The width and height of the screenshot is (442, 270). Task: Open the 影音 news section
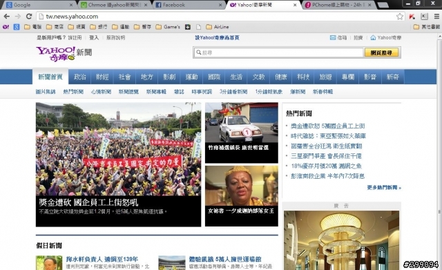click(x=370, y=77)
